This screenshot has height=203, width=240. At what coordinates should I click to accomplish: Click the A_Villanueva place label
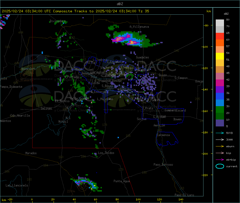[139, 27]
